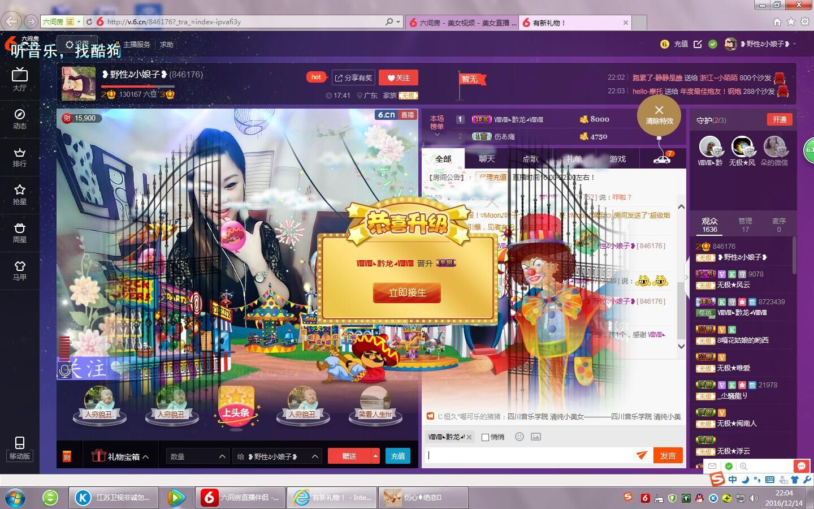
Task: Open the gift recipient 野性小娘子 dropdown
Action: [276, 456]
